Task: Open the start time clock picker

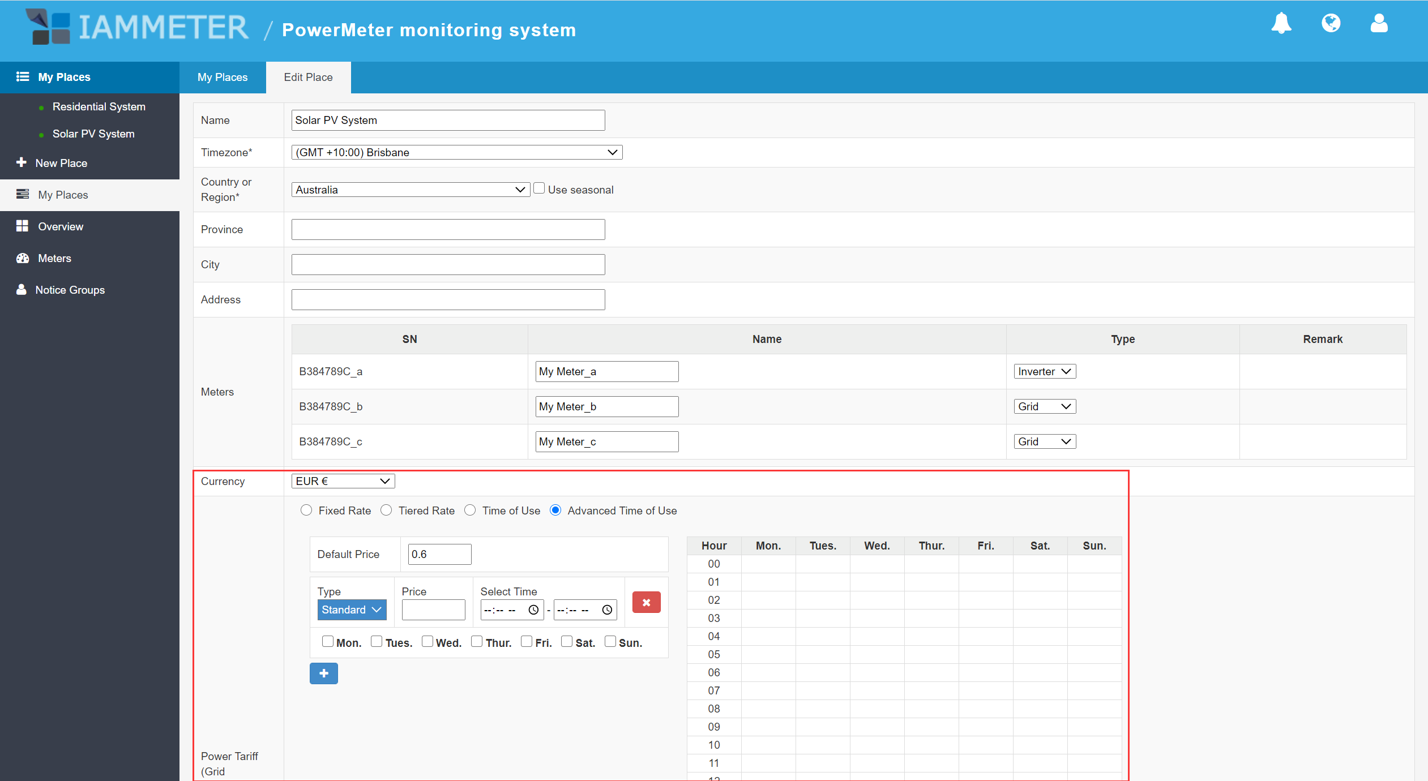Action: pos(533,610)
